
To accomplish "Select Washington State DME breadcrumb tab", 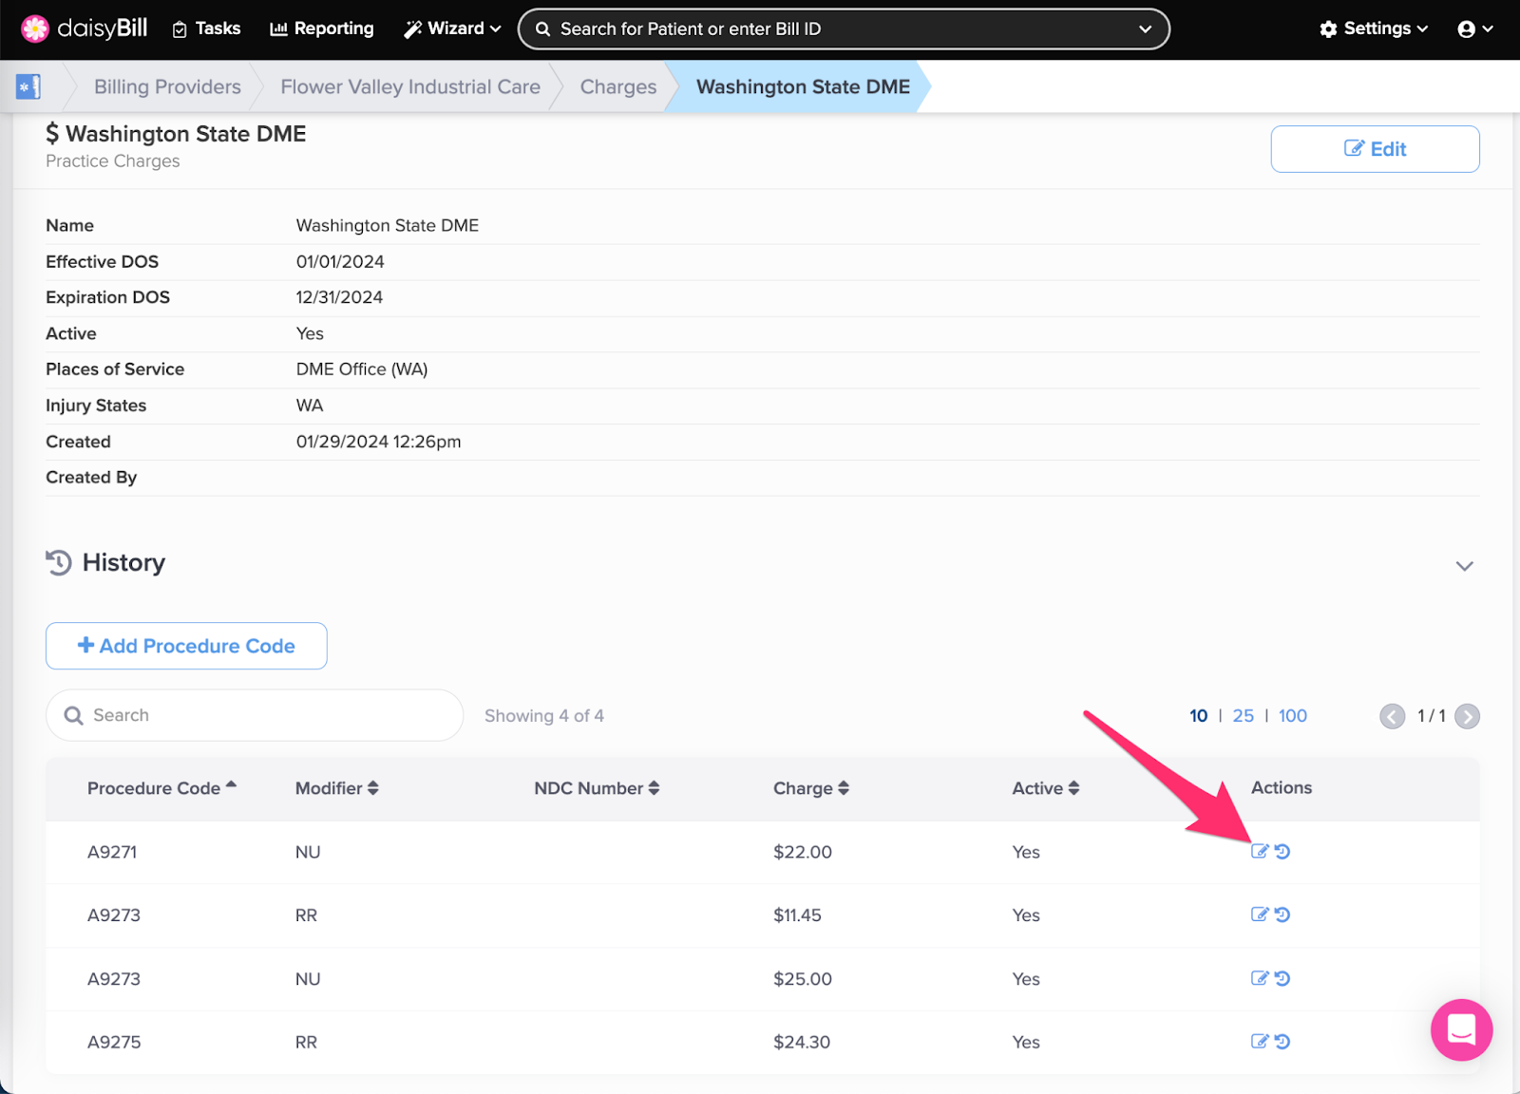I will pyautogui.click(x=803, y=86).
